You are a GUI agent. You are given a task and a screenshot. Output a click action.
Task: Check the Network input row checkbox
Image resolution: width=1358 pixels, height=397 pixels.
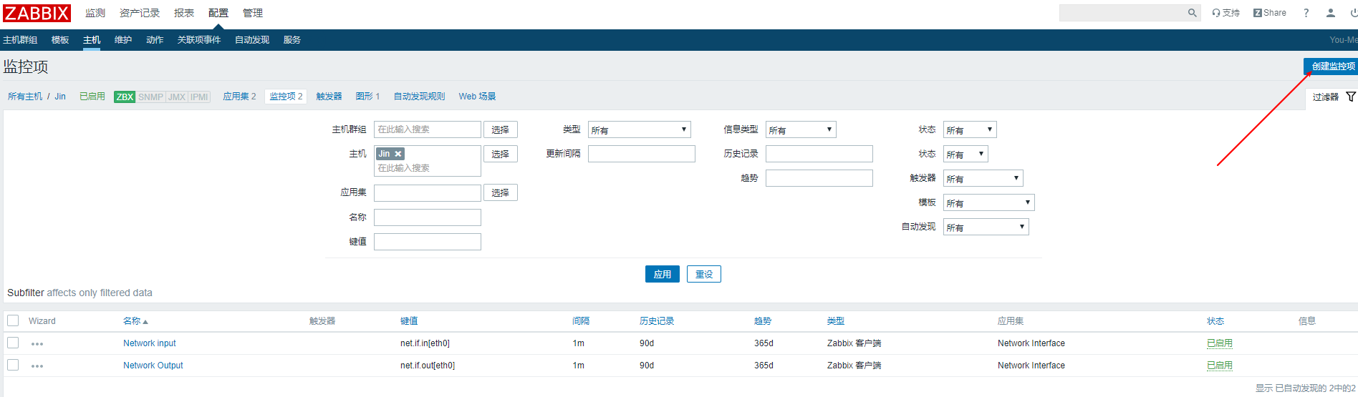pyautogui.click(x=13, y=343)
